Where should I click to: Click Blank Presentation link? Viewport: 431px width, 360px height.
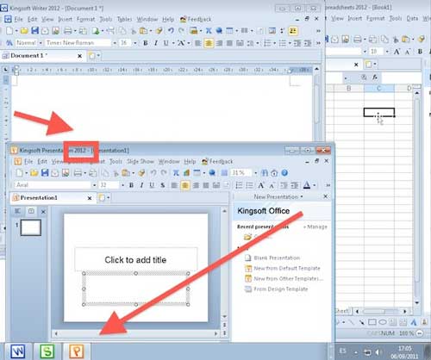(277, 258)
